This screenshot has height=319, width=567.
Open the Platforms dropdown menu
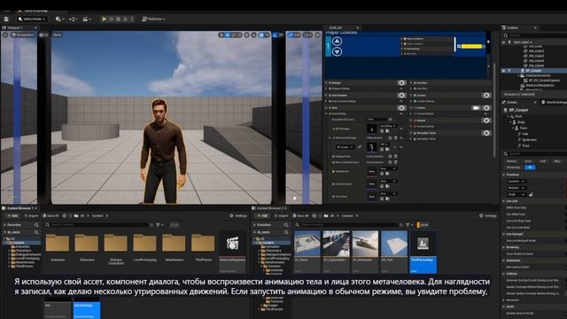click(x=153, y=19)
